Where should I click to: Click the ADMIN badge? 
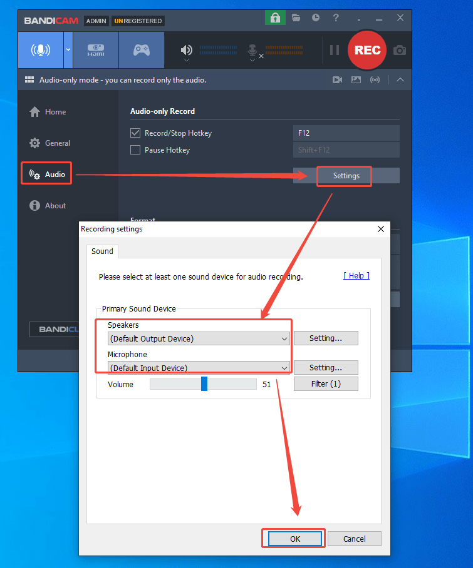tap(96, 21)
